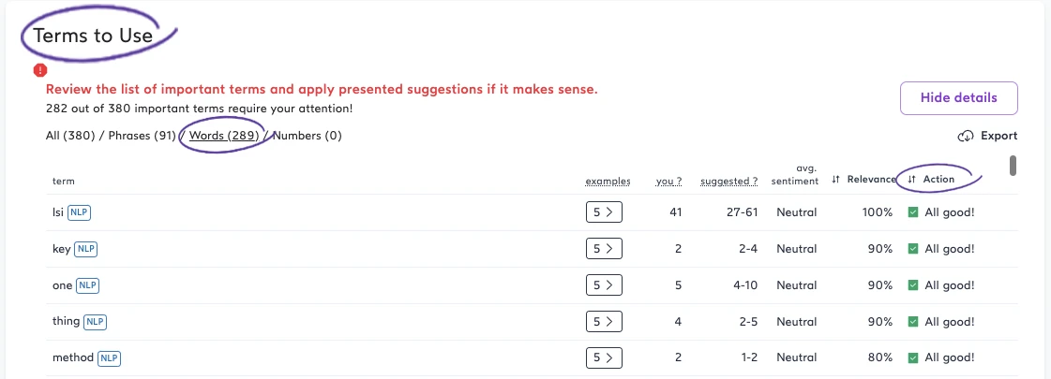Click the NLP badge next to lsi
The image size is (1051, 379).
click(x=79, y=212)
